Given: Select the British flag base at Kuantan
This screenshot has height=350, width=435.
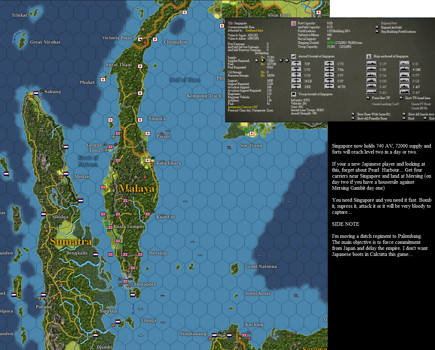Looking at the screenshot, I should click(148, 214).
